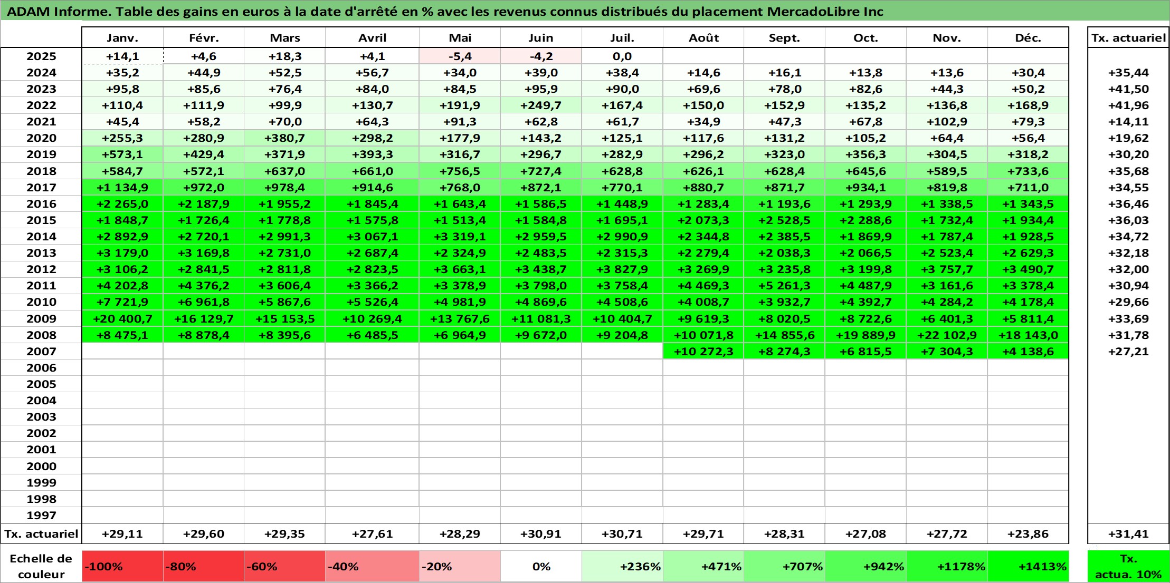
Task: Select the +756,5 cell in May 2018
Action: pos(460,171)
